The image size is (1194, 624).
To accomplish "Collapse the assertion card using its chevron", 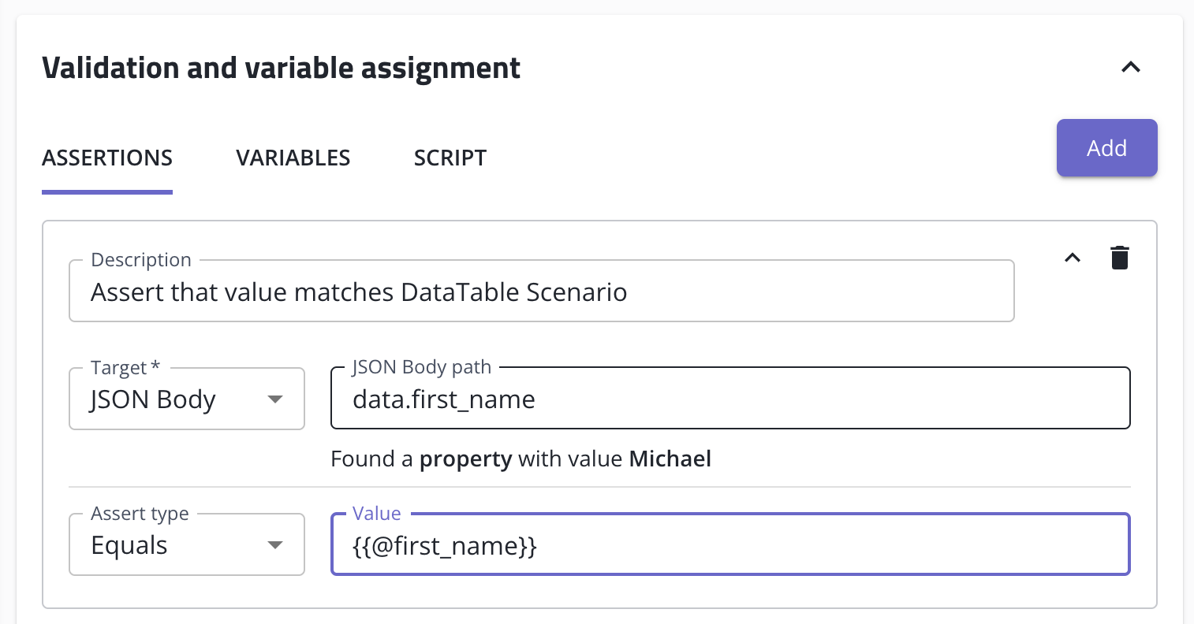I will click(x=1073, y=258).
